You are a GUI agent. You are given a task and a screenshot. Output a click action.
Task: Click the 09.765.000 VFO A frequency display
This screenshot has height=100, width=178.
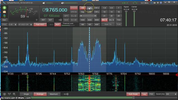[x=55, y=10]
